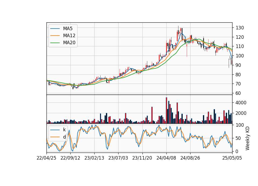Image resolution: width=258 pixels, height=186 pixels.
Task: Click the volume axis value 2000
Action: 241,113
